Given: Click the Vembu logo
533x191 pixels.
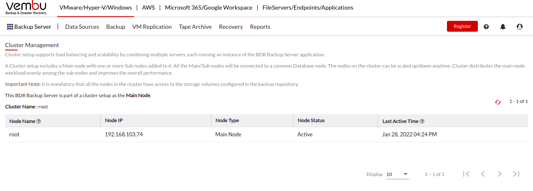Looking at the screenshot, I should (26, 8).
